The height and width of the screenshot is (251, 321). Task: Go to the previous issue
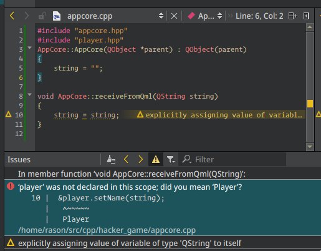pyautogui.click(x=126, y=160)
